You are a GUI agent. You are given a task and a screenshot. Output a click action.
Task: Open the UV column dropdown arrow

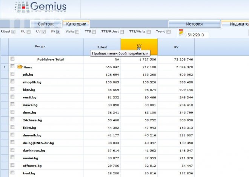[x=139, y=49]
